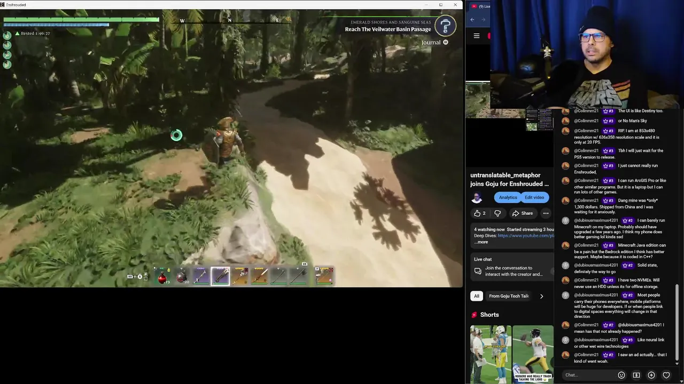Open more actions three-dot menu
Image resolution: width=684 pixels, height=384 pixels.
(x=546, y=213)
